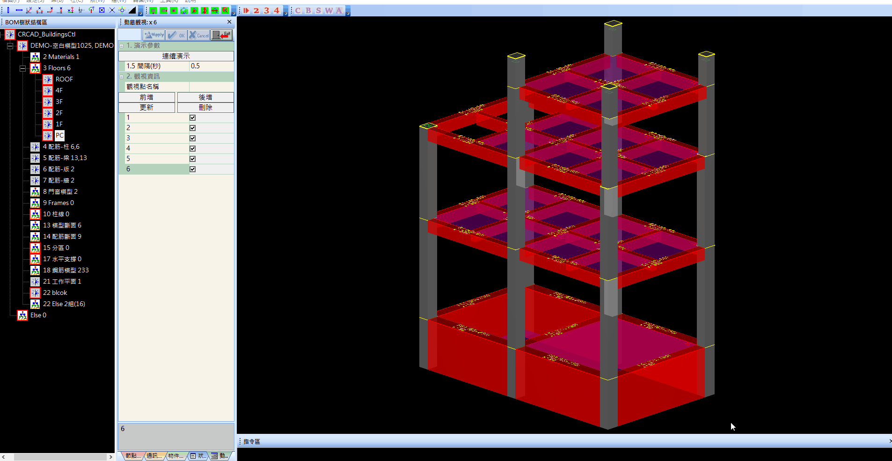Screen dimensions: 892x461
Task: Click the OK checkmark button
Action: tap(176, 35)
